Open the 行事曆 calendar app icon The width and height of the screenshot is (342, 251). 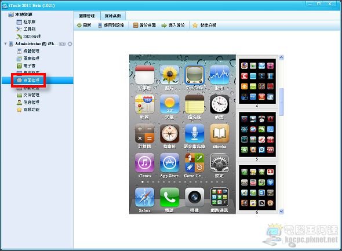(x=144, y=75)
